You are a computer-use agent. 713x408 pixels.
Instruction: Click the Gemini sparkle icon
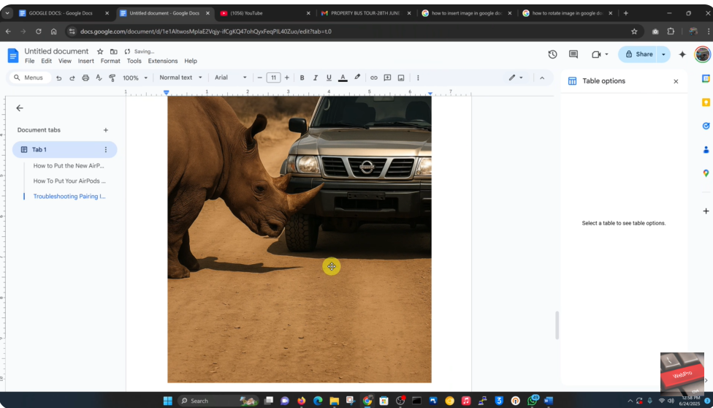[x=682, y=54]
